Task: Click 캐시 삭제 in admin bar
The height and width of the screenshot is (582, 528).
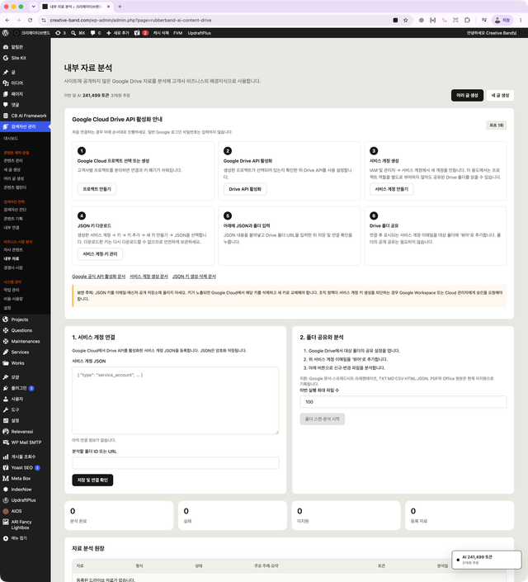Action: point(161,33)
